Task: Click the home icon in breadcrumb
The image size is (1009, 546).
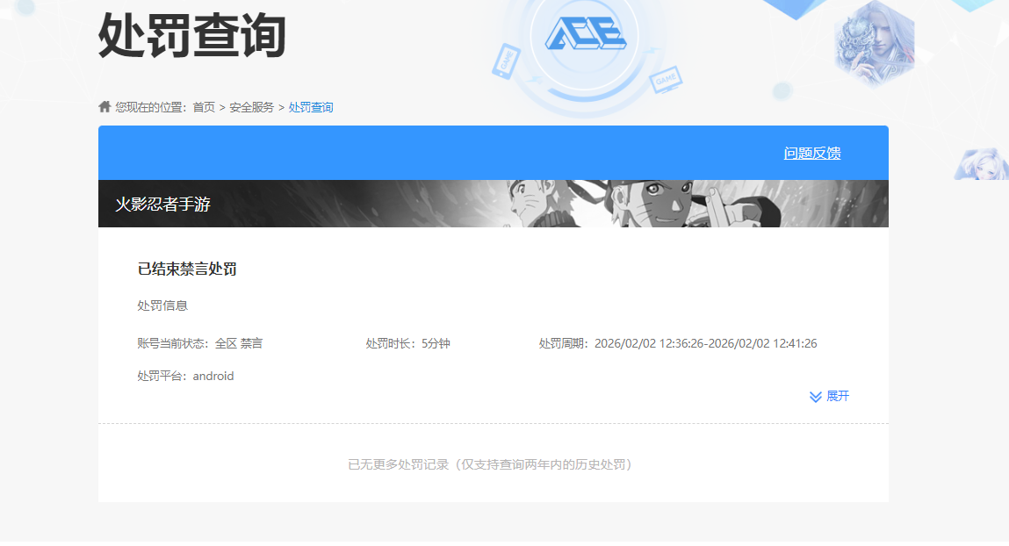Action: point(103,107)
